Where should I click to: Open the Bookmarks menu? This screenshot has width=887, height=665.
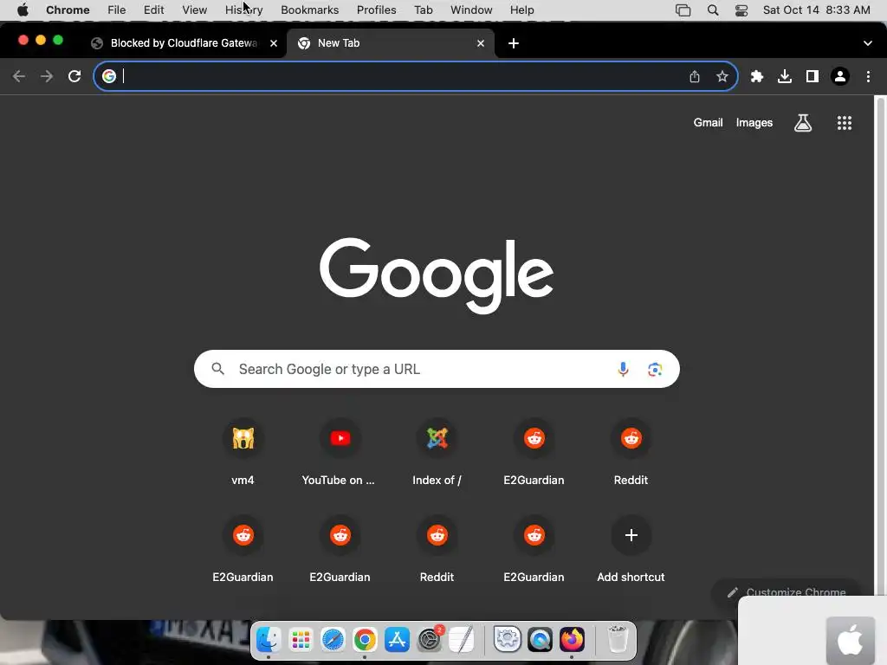point(309,10)
